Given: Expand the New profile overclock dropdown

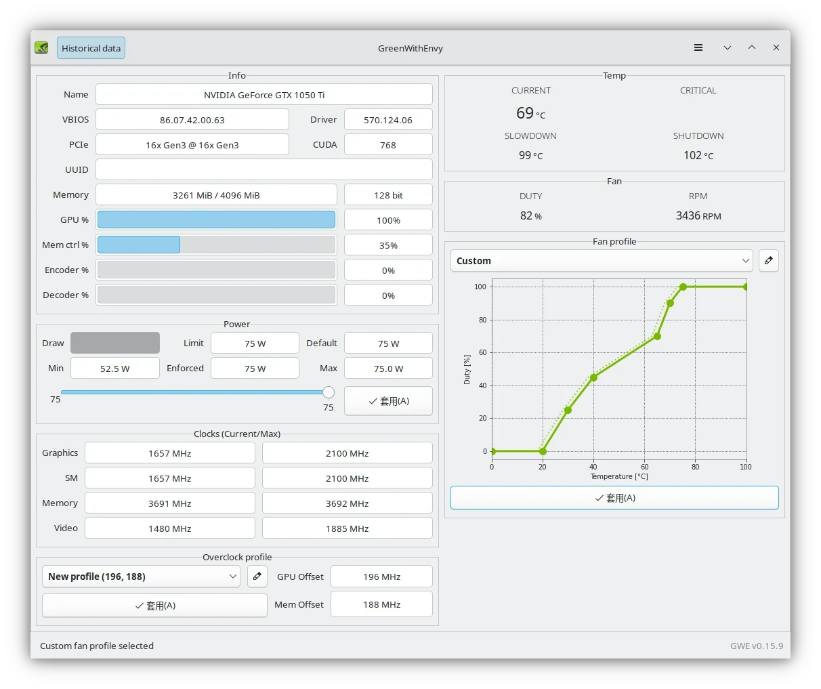Looking at the screenshot, I should pyautogui.click(x=141, y=577).
